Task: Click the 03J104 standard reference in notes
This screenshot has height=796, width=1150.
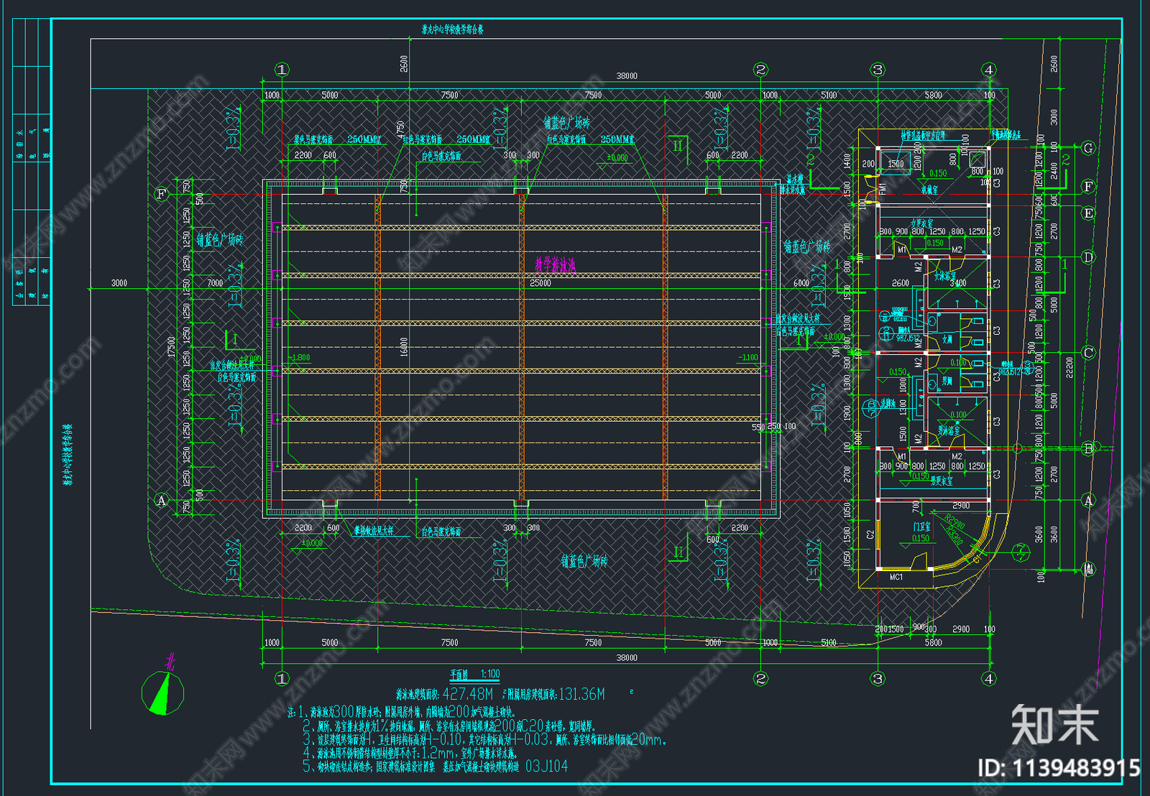Action: (546, 767)
